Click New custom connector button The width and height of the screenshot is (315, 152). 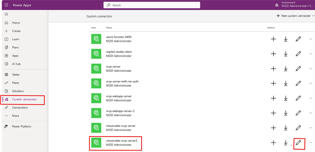[294, 16]
